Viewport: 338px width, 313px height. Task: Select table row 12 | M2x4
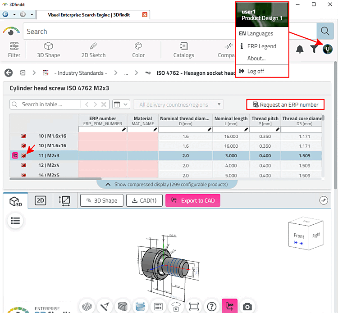click(165, 165)
